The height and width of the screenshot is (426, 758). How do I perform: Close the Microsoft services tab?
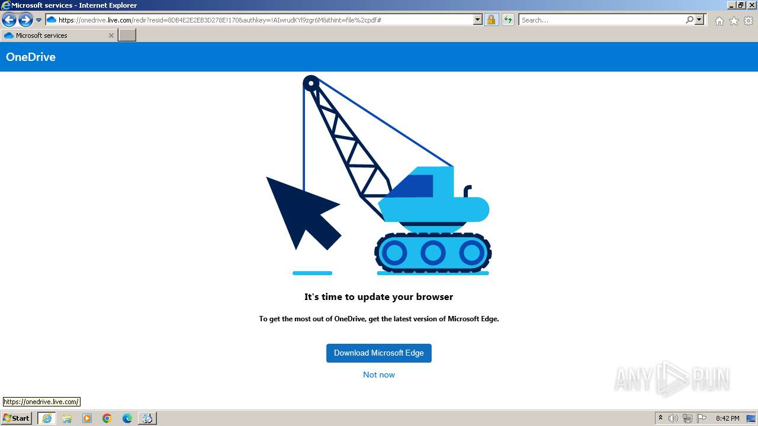[111, 35]
